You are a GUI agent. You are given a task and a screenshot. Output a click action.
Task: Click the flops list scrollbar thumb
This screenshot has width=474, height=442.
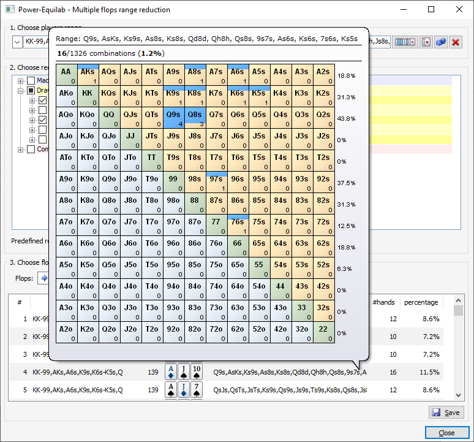point(458,310)
